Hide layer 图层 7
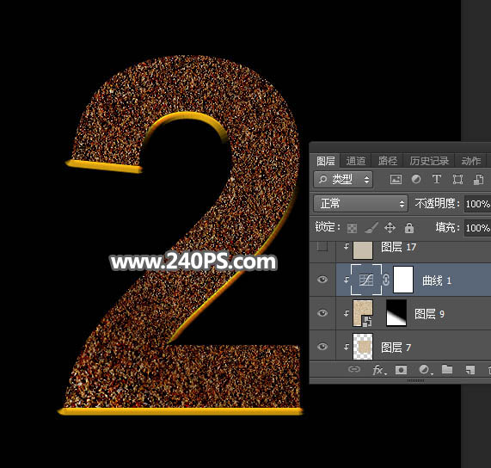This screenshot has height=468, width=491. pyautogui.click(x=322, y=347)
